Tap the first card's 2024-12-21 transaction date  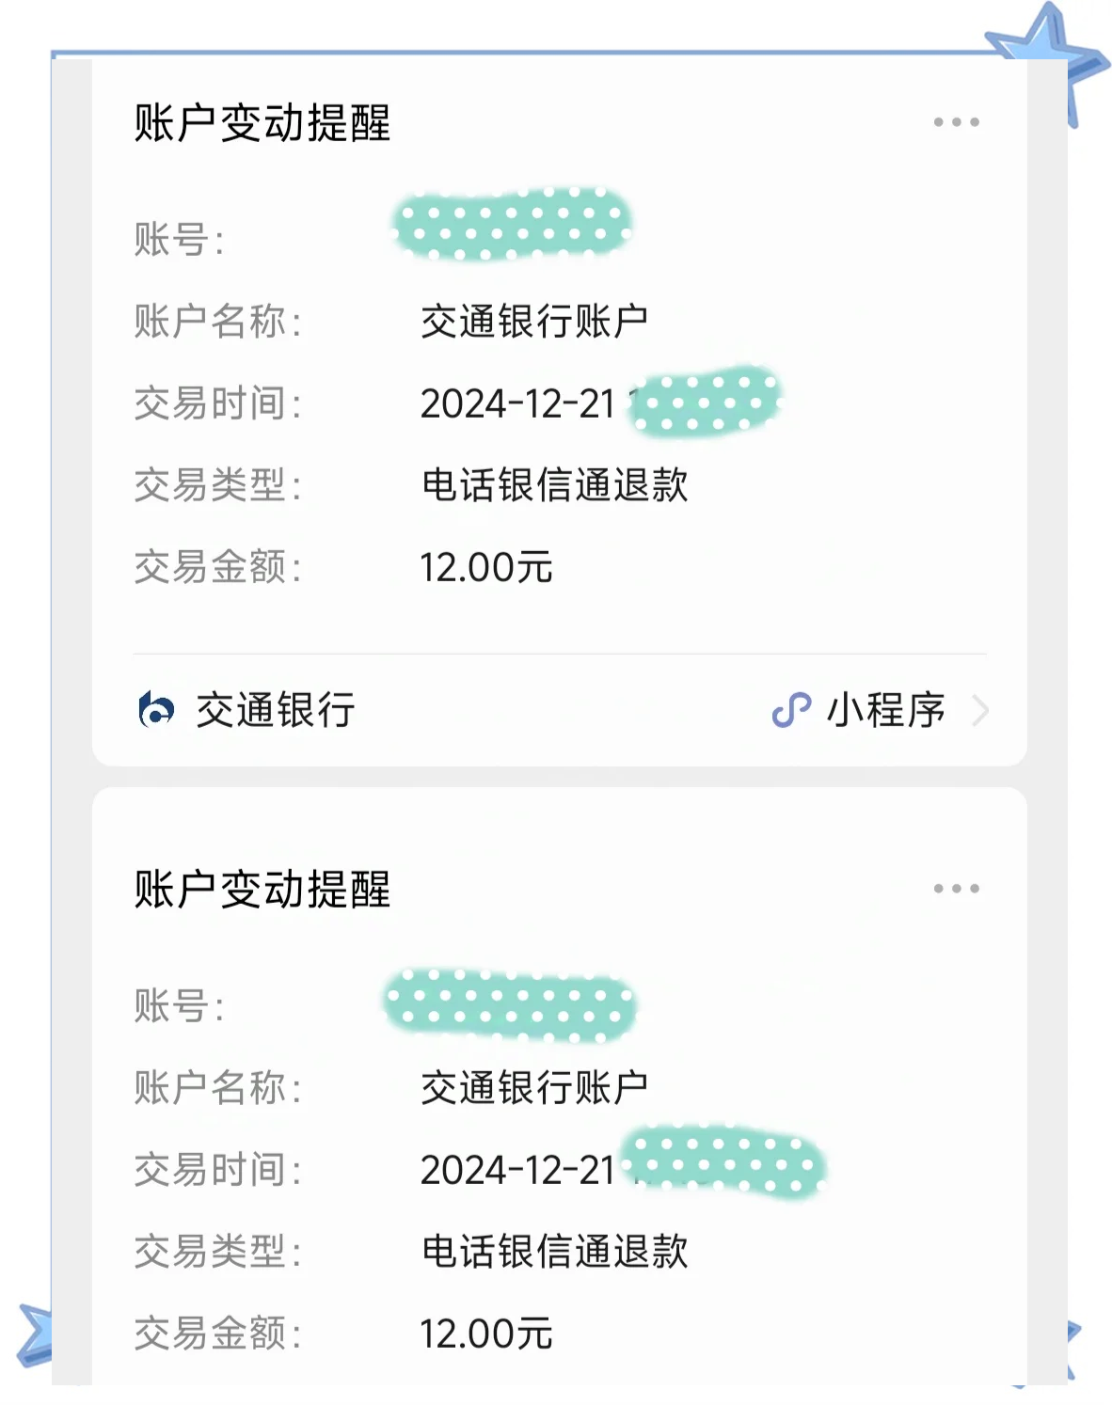pos(517,404)
